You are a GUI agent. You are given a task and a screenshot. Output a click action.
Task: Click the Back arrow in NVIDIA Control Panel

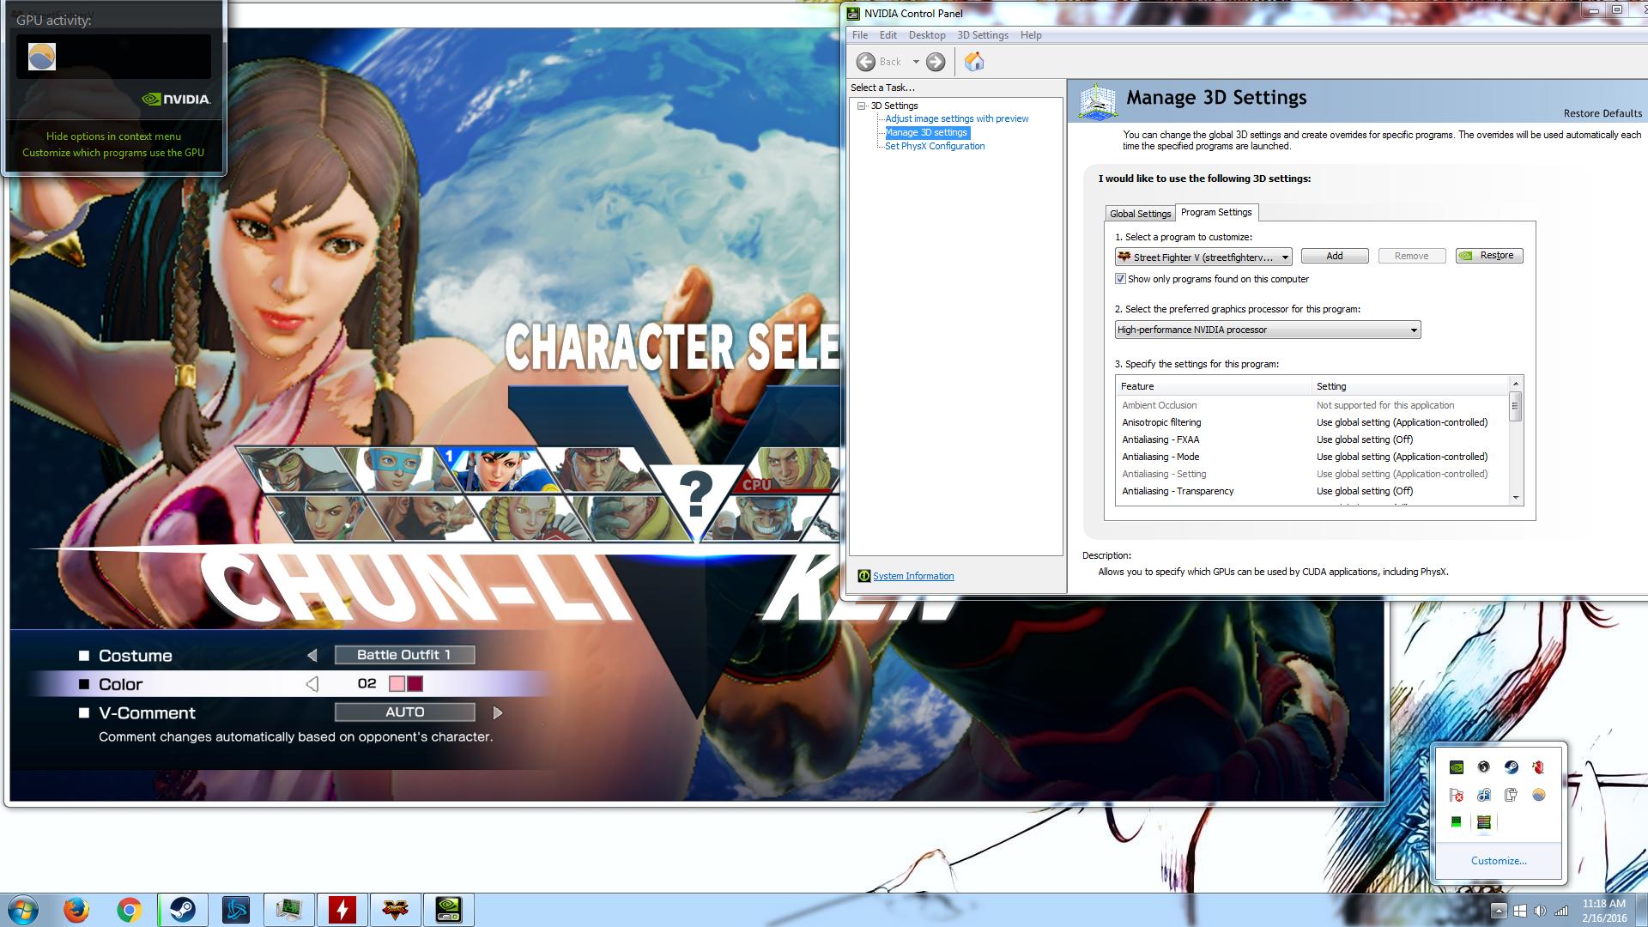(866, 62)
